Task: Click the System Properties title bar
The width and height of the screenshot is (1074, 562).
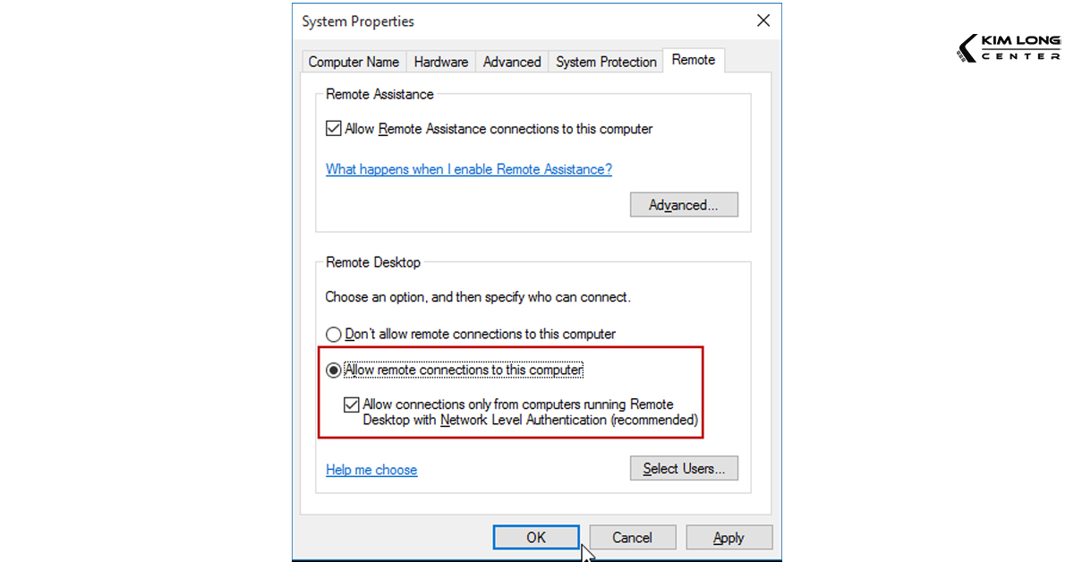Action: pyautogui.click(x=357, y=21)
